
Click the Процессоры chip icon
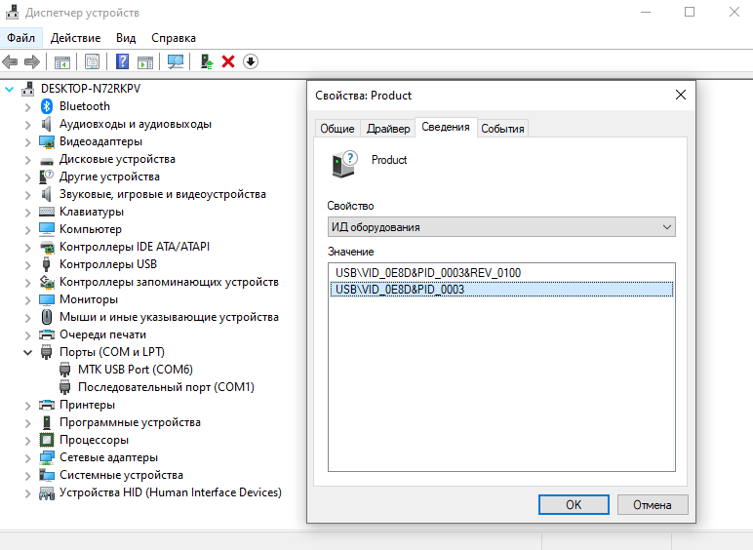coord(47,440)
